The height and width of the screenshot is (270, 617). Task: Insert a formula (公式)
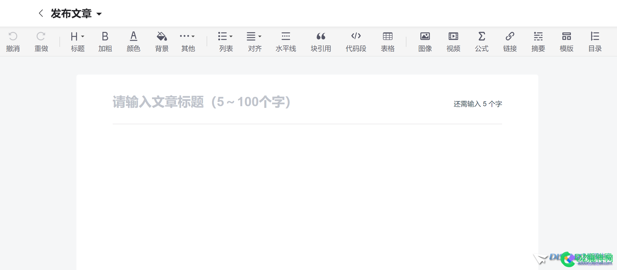481,41
